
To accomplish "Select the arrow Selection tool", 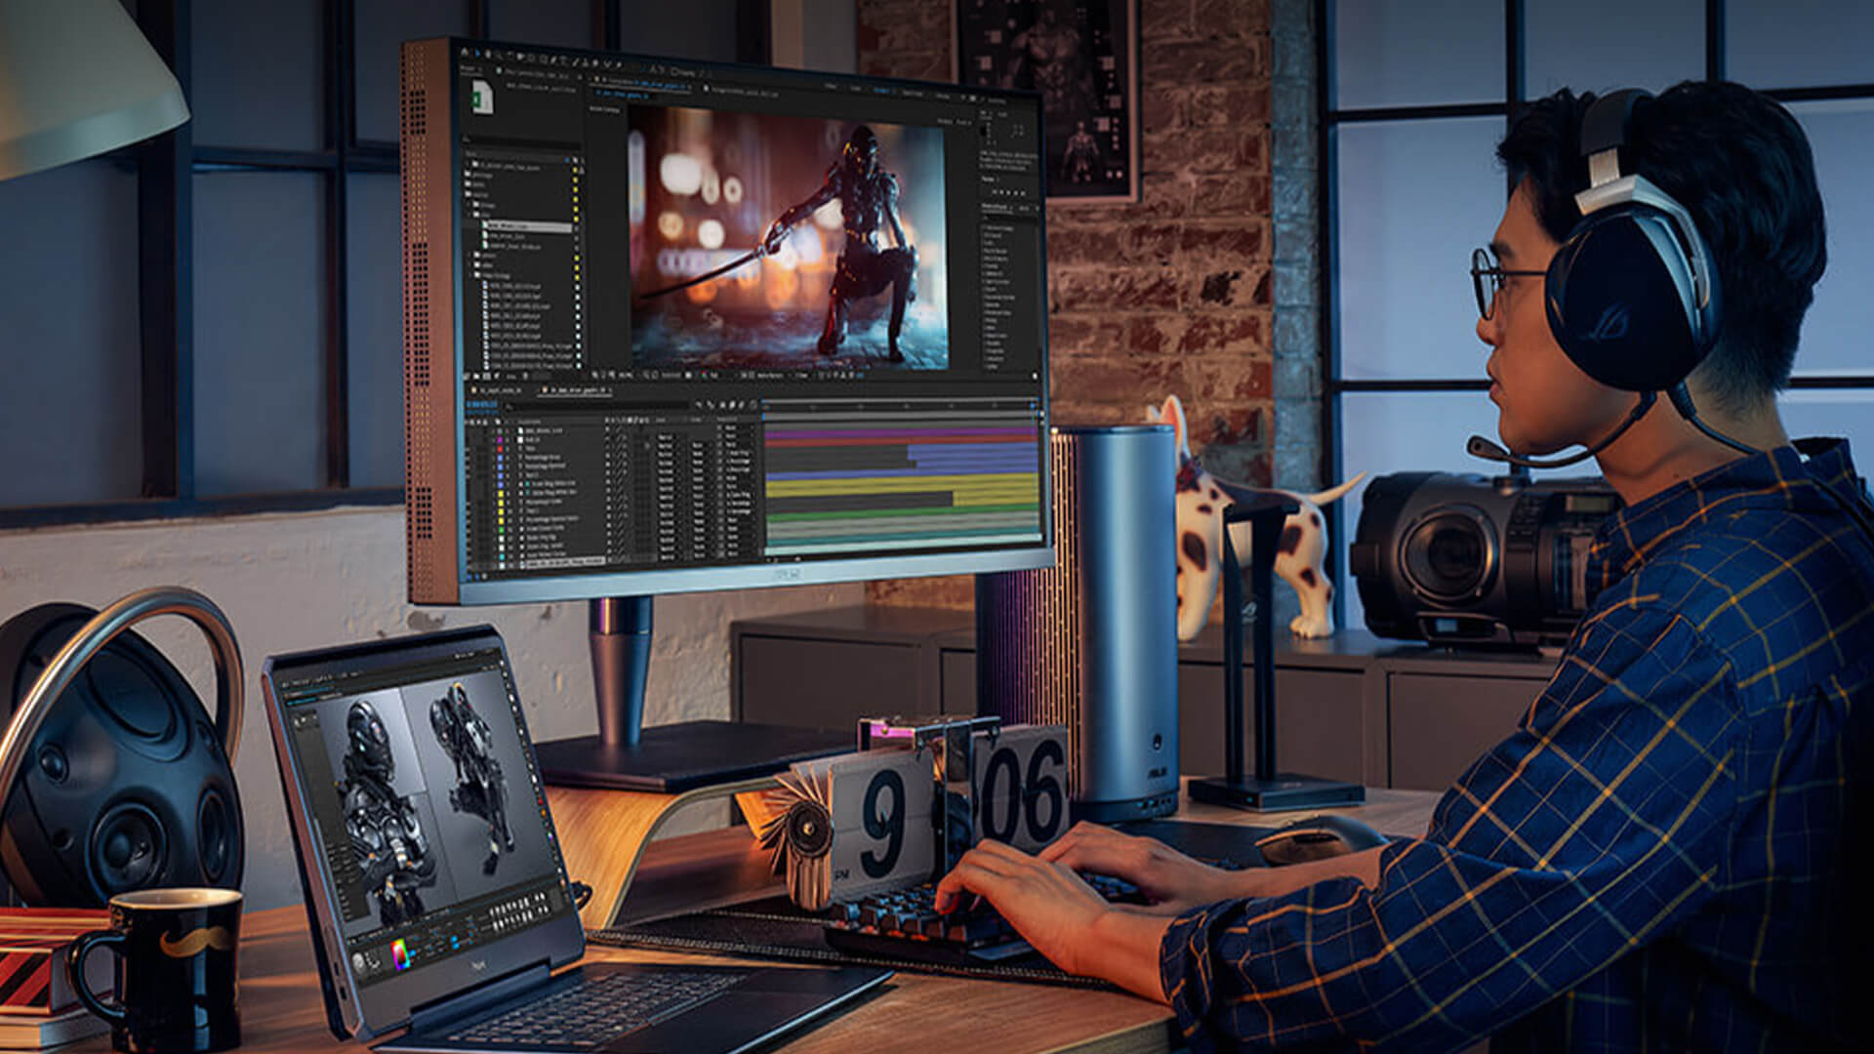I will click(478, 53).
